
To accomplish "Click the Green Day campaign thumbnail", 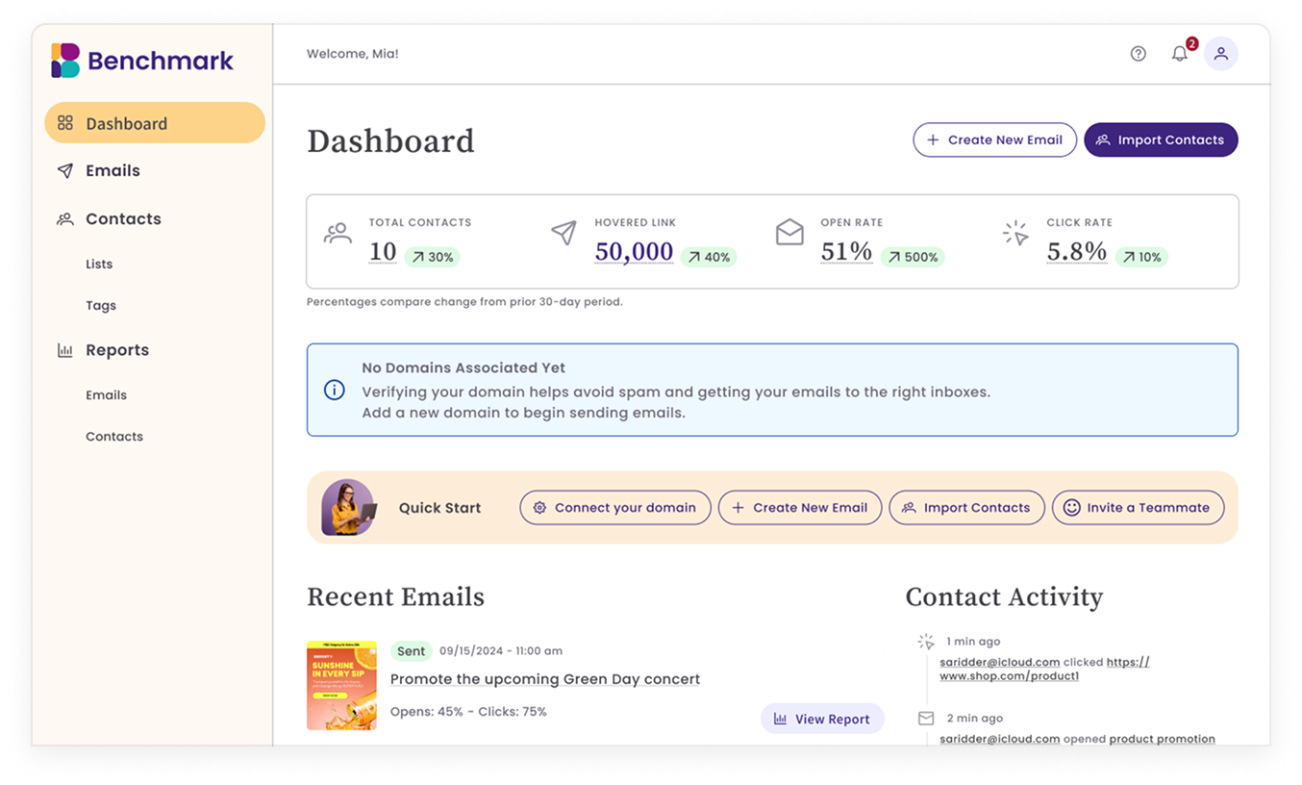I will point(341,685).
